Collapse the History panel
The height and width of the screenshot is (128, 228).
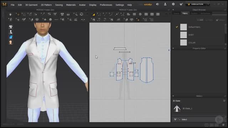173,96
